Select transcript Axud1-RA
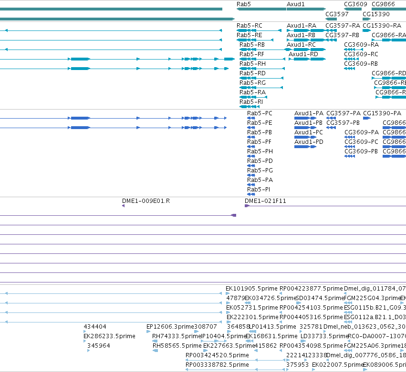The height and width of the screenshot is (372, 406). pyautogui.click(x=302, y=26)
